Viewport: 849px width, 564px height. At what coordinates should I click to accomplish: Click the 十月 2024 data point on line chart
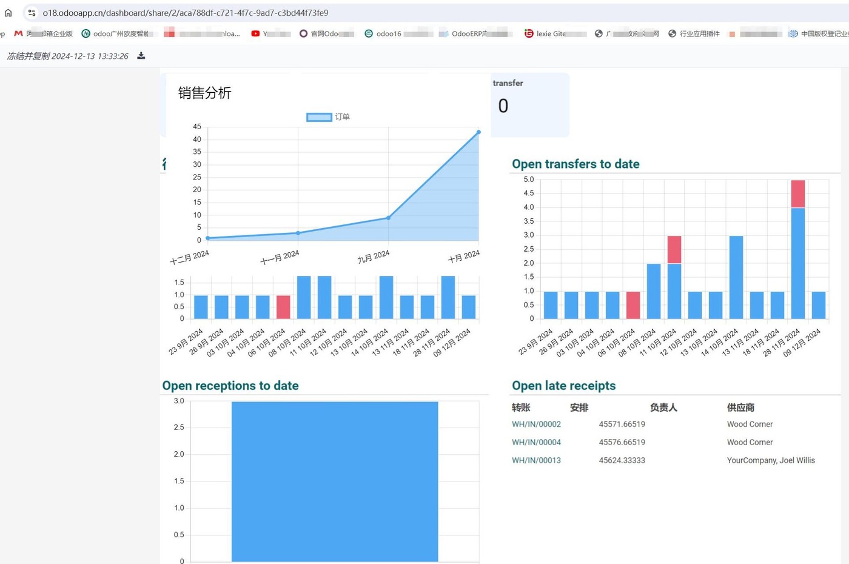click(478, 132)
